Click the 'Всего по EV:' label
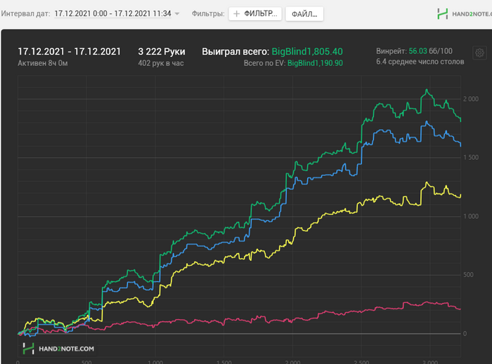This screenshot has height=364, width=492. point(264,63)
